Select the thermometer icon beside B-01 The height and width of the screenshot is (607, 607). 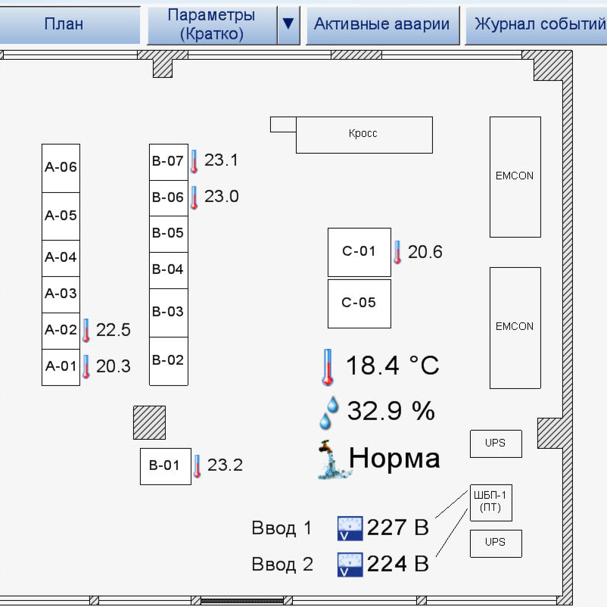199,465
